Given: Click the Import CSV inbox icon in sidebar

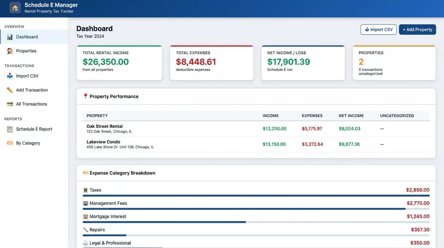Looking at the screenshot, I should (10, 76).
